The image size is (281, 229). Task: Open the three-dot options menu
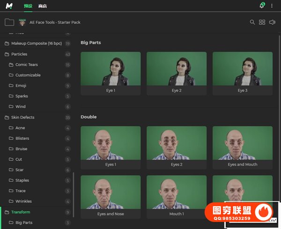[272, 6]
